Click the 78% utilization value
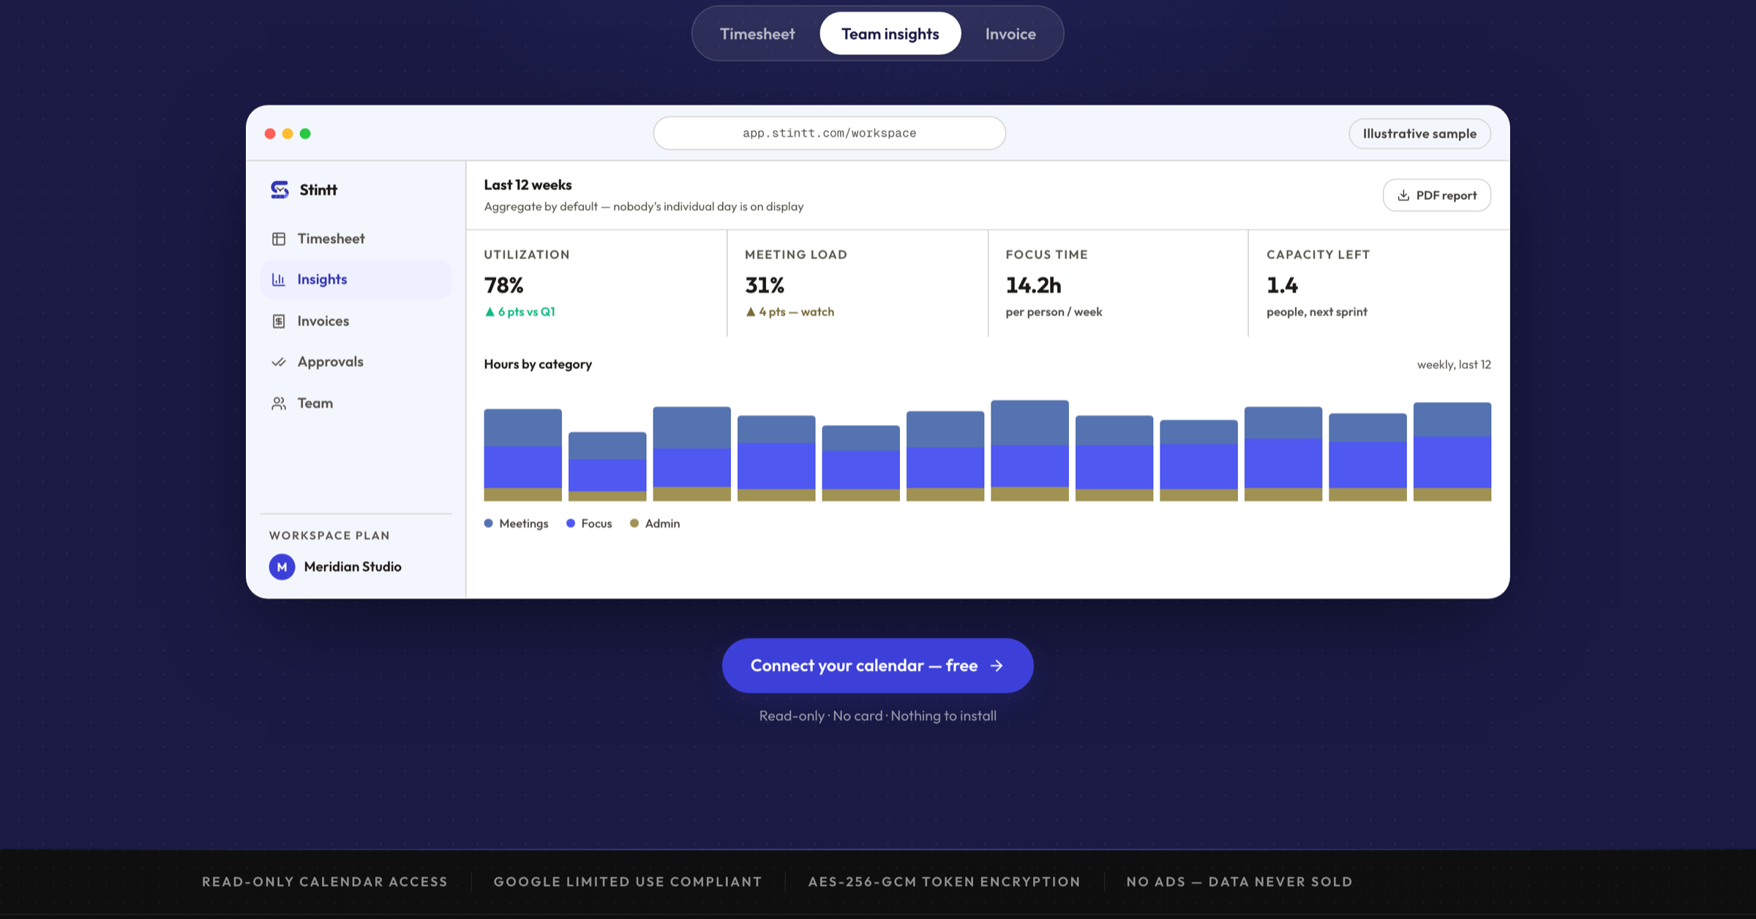The width and height of the screenshot is (1756, 919). 503,285
